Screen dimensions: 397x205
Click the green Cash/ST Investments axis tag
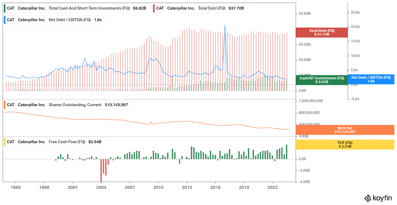[321, 80]
